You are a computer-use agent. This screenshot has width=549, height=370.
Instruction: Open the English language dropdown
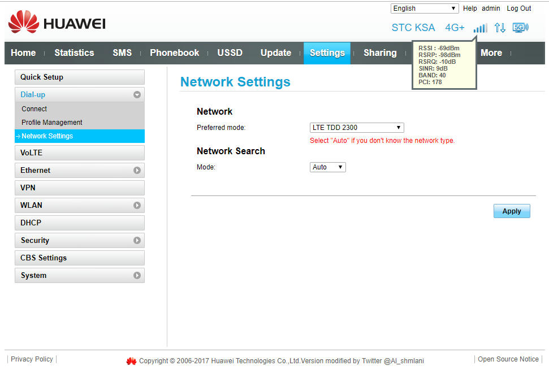coord(425,8)
